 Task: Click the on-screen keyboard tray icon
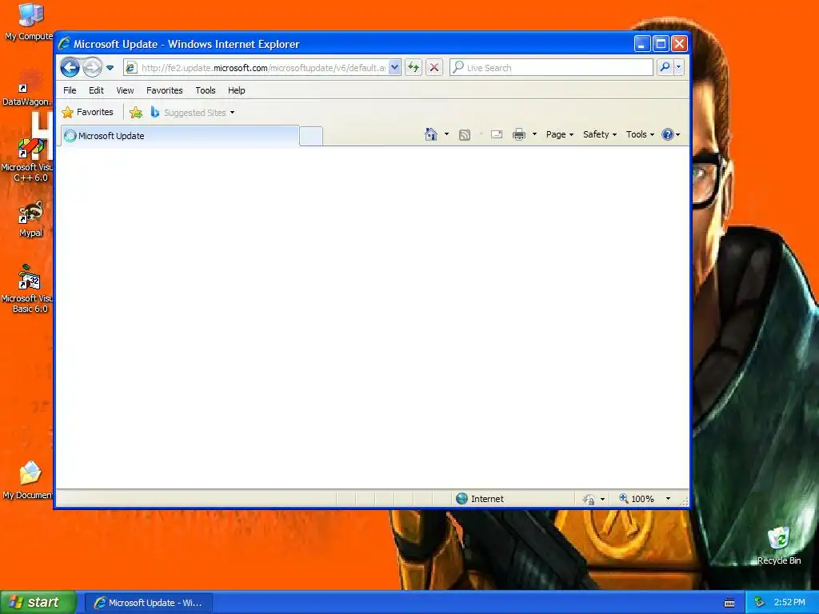tap(729, 603)
